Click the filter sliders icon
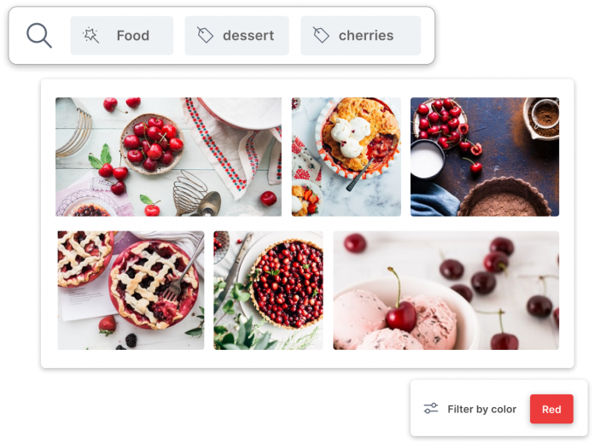The height and width of the screenshot is (443, 594). [431, 409]
